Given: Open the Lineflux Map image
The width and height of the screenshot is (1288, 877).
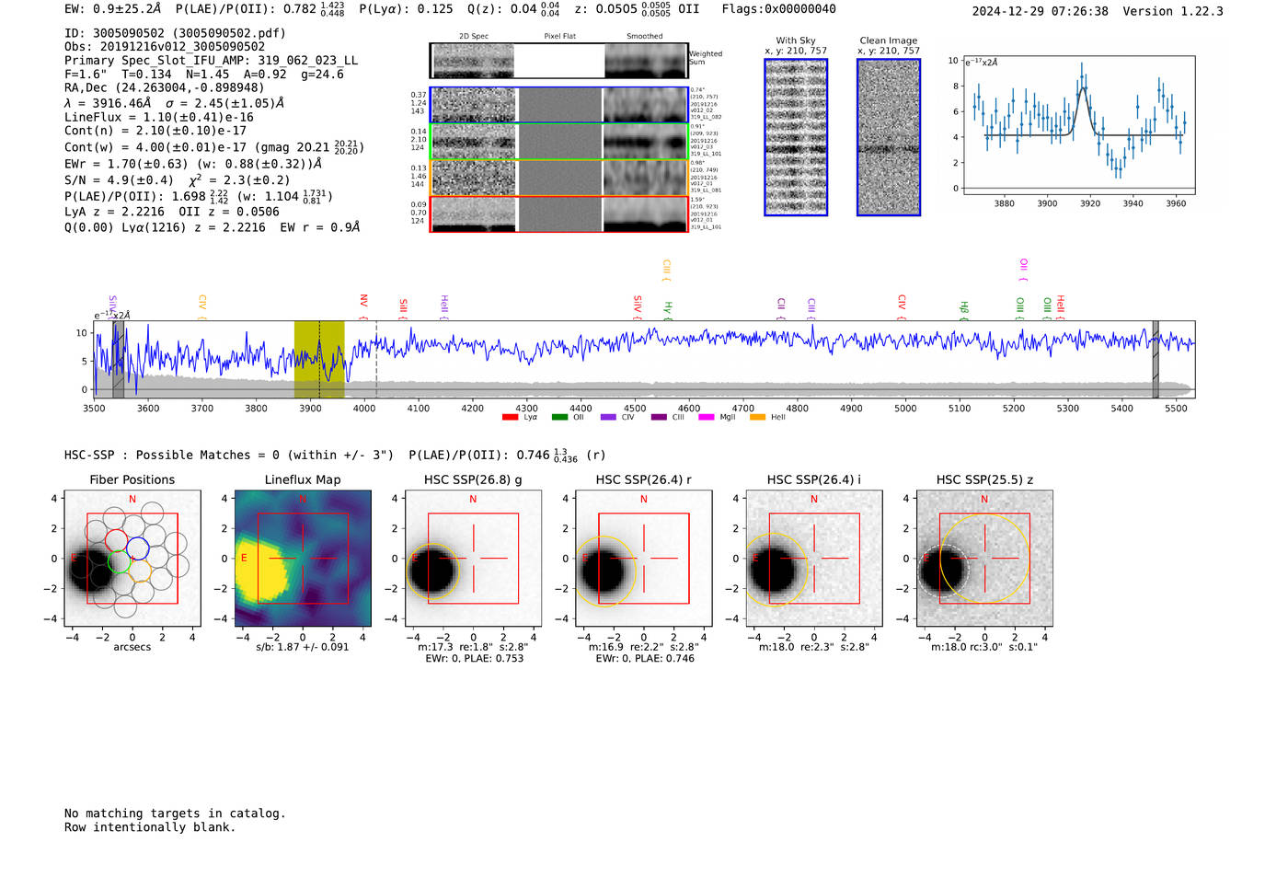Looking at the screenshot, I should point(303,559).
